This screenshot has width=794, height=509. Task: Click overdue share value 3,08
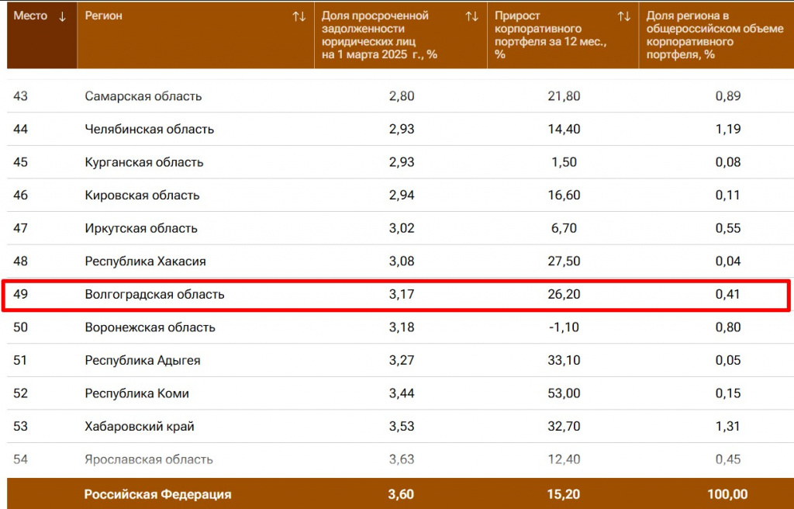[402, 261]
